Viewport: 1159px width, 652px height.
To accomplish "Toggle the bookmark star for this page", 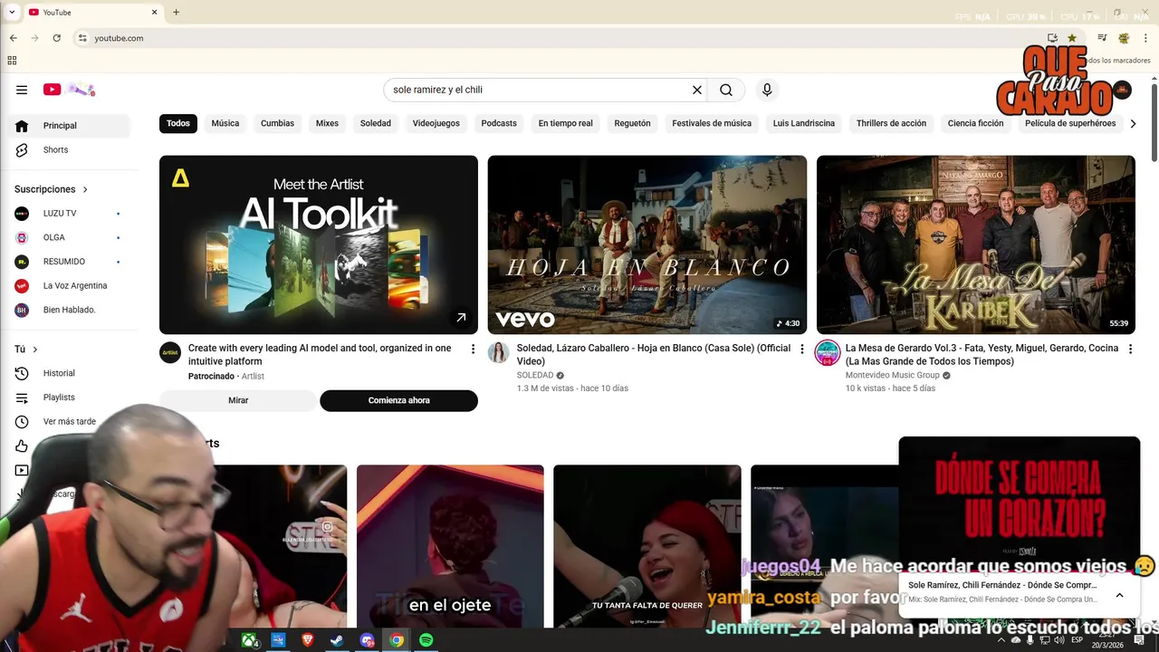I will (x=1072, y=38).
